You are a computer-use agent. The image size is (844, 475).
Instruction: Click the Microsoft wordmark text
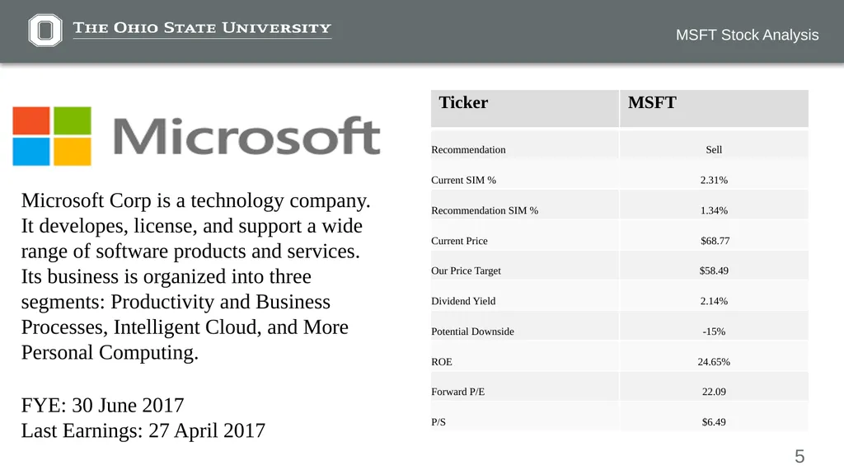tap(247, 137)
